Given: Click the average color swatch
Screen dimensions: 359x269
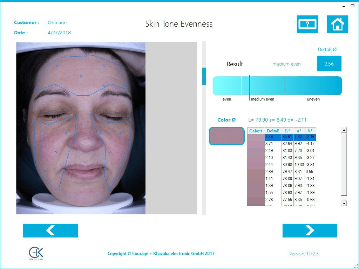Looking at the screenshot, I should (226, 136).
